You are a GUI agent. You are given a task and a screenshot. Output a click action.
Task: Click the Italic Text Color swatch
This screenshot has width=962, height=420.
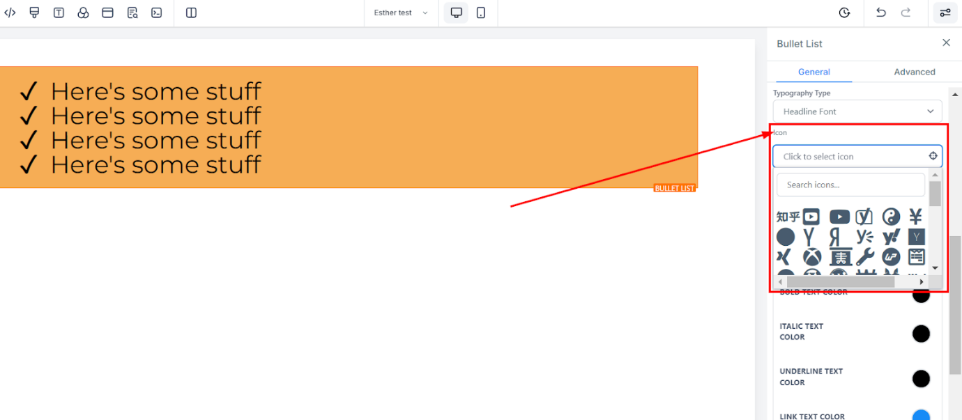pos(921,334)
